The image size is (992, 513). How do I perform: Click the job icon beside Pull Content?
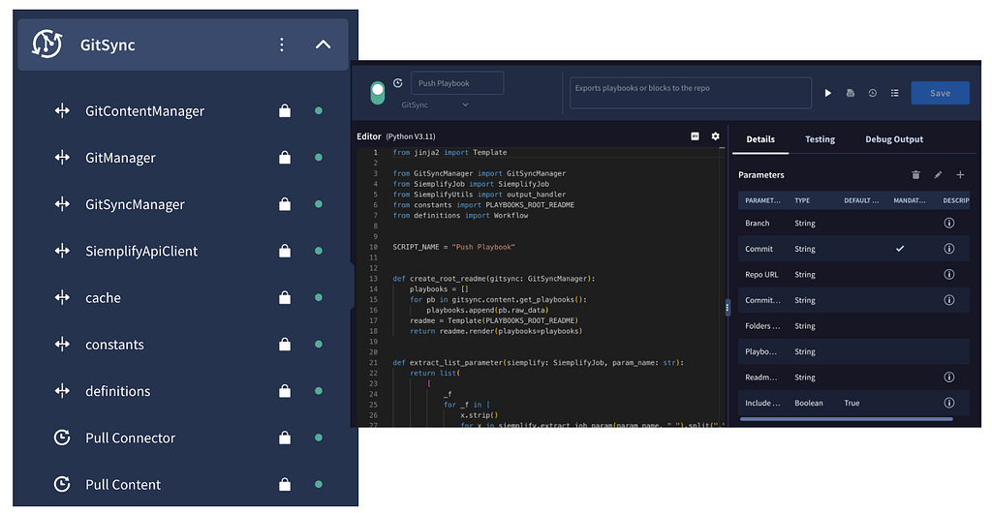(x=62, y=484)
